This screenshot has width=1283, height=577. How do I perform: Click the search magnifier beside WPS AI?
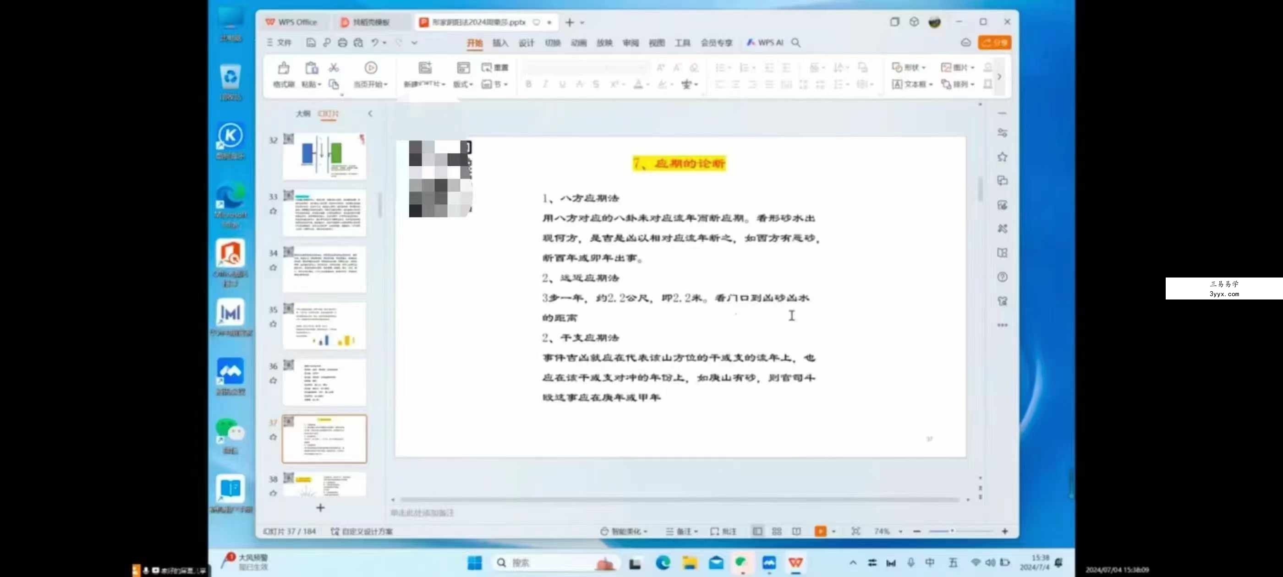[x=796, y=42]
